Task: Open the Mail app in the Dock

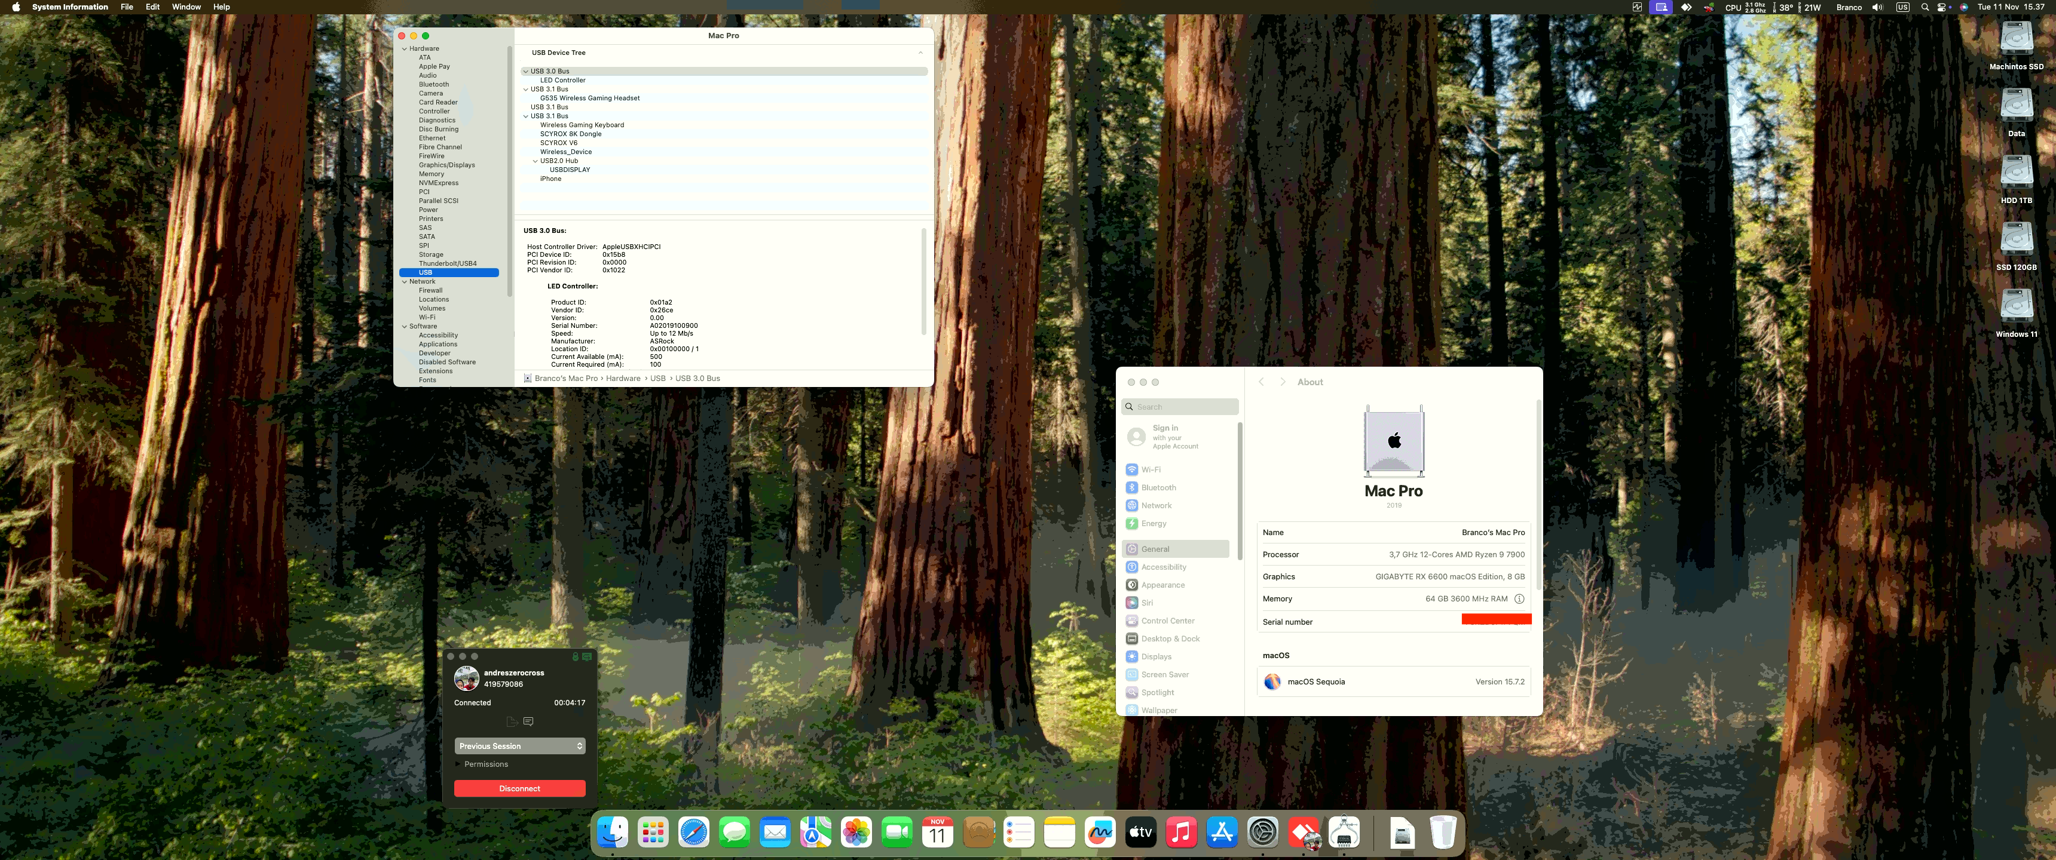Action: pyautogui.click(x=775, y=833)
